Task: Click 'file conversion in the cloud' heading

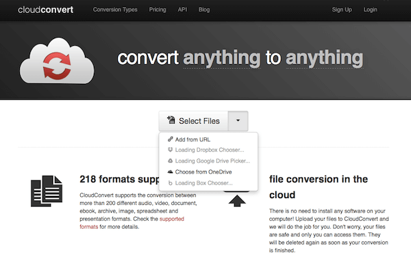Action: click(319, 187)
